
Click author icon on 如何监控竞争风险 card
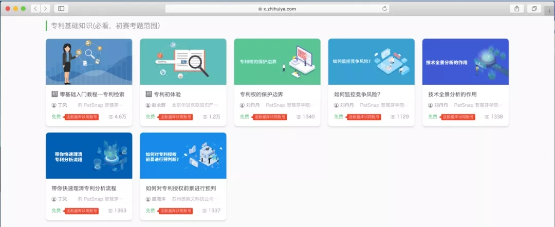pyautogui.click(x=336, y=105)
